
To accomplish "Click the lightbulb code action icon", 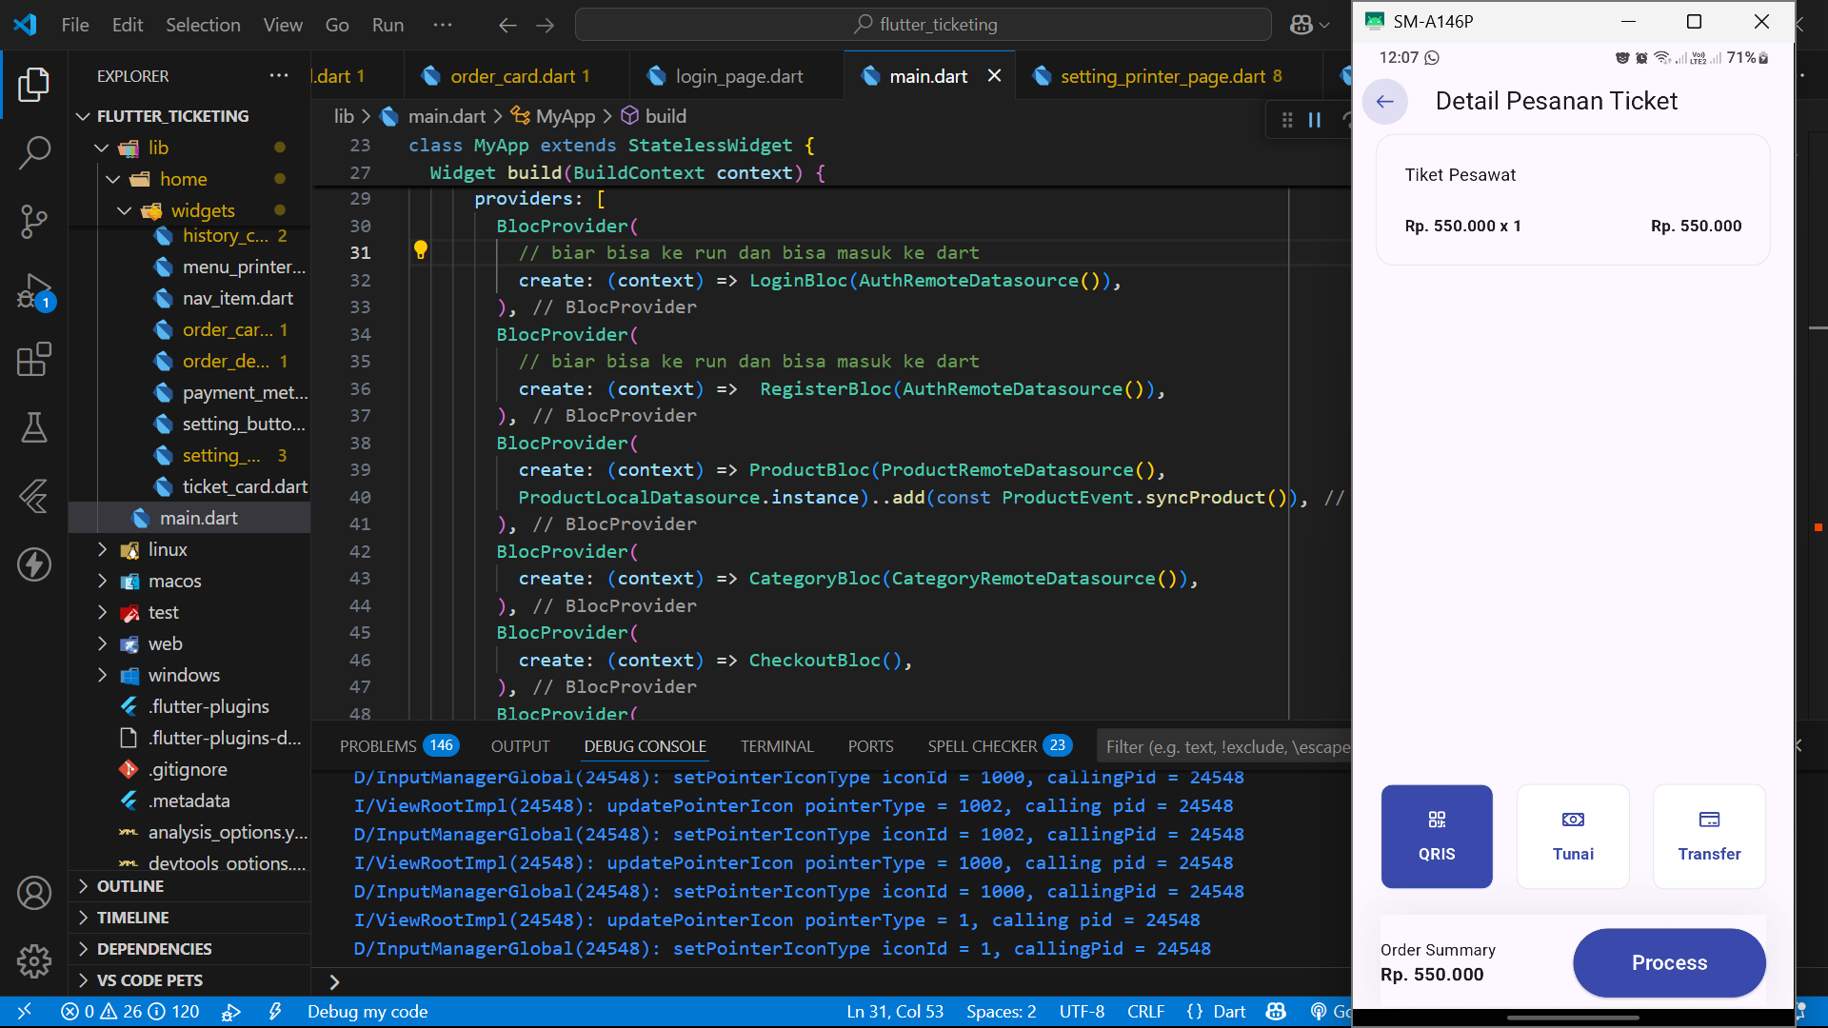I will tap(420, 250).
